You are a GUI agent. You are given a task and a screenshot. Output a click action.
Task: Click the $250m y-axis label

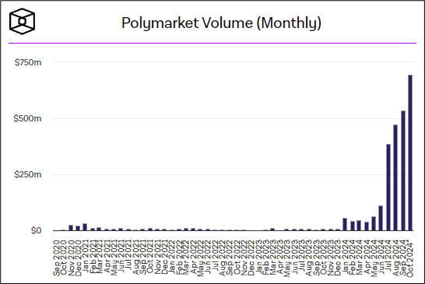[x=28, y=174]
